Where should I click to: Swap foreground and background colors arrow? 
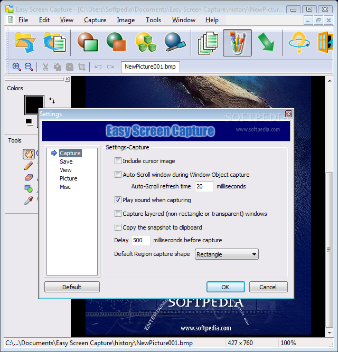click(52, 100)
